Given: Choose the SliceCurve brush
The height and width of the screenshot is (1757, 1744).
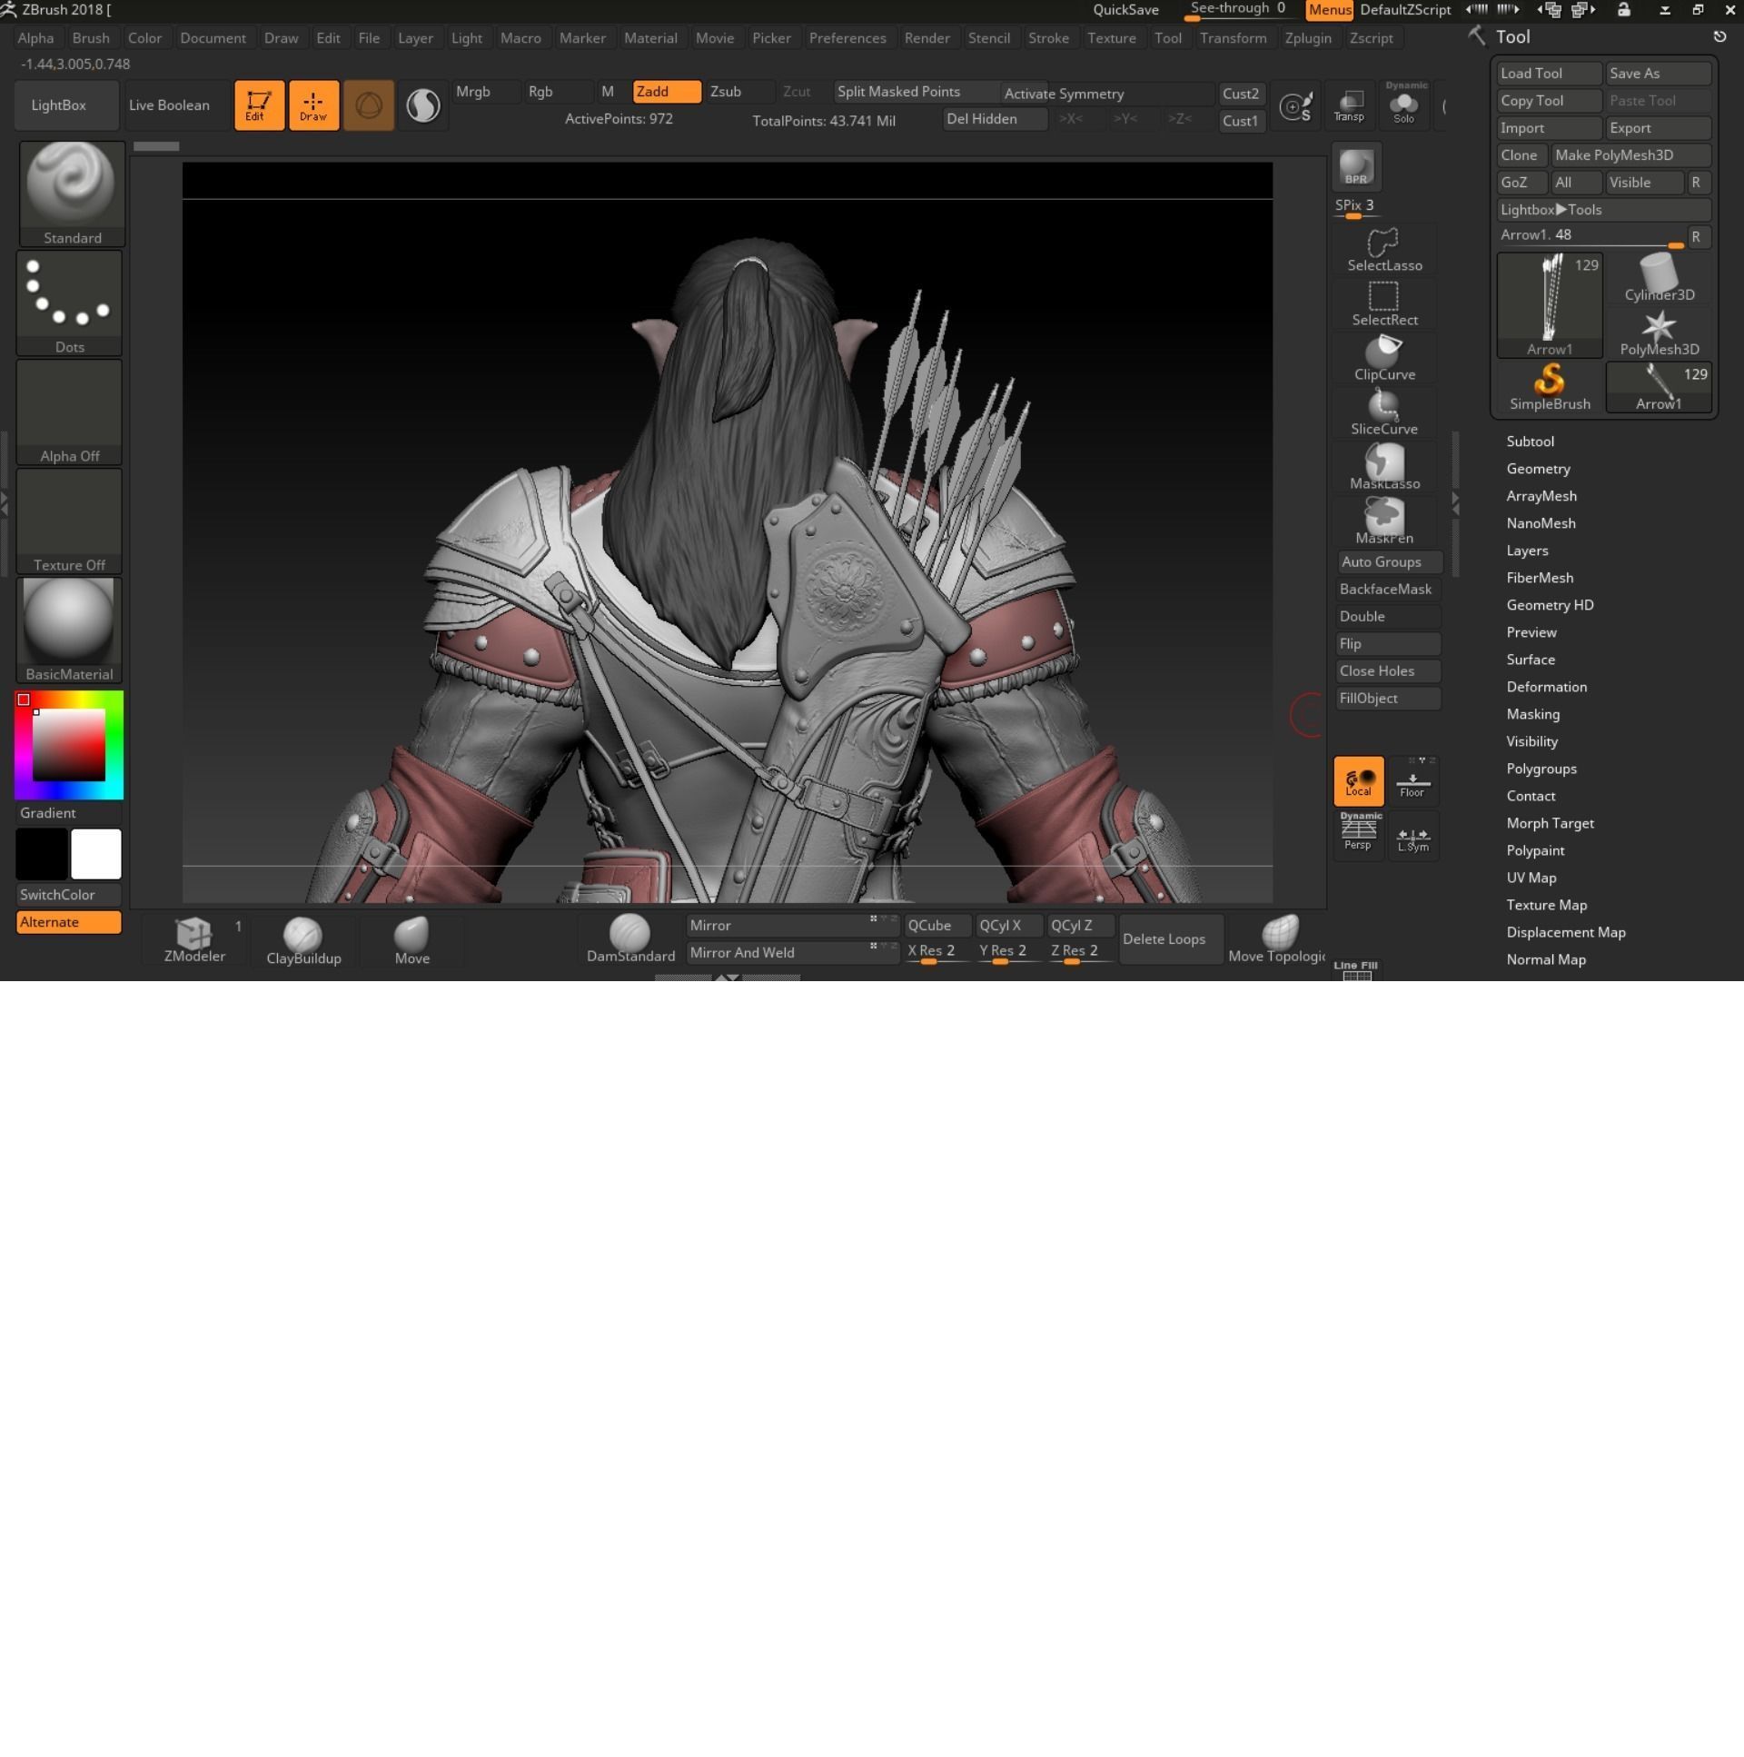Looking at the screenshot, I should tap(1384, 413).
